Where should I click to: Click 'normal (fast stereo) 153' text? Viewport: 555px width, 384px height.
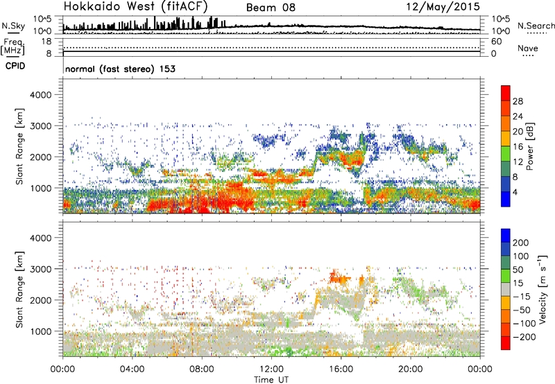[120, 69]
